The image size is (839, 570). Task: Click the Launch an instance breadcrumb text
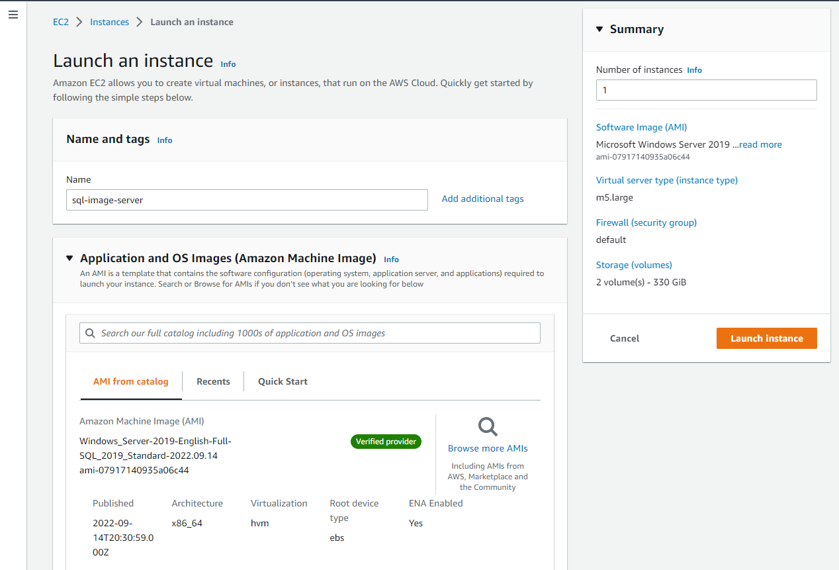(x=192, y=22)
